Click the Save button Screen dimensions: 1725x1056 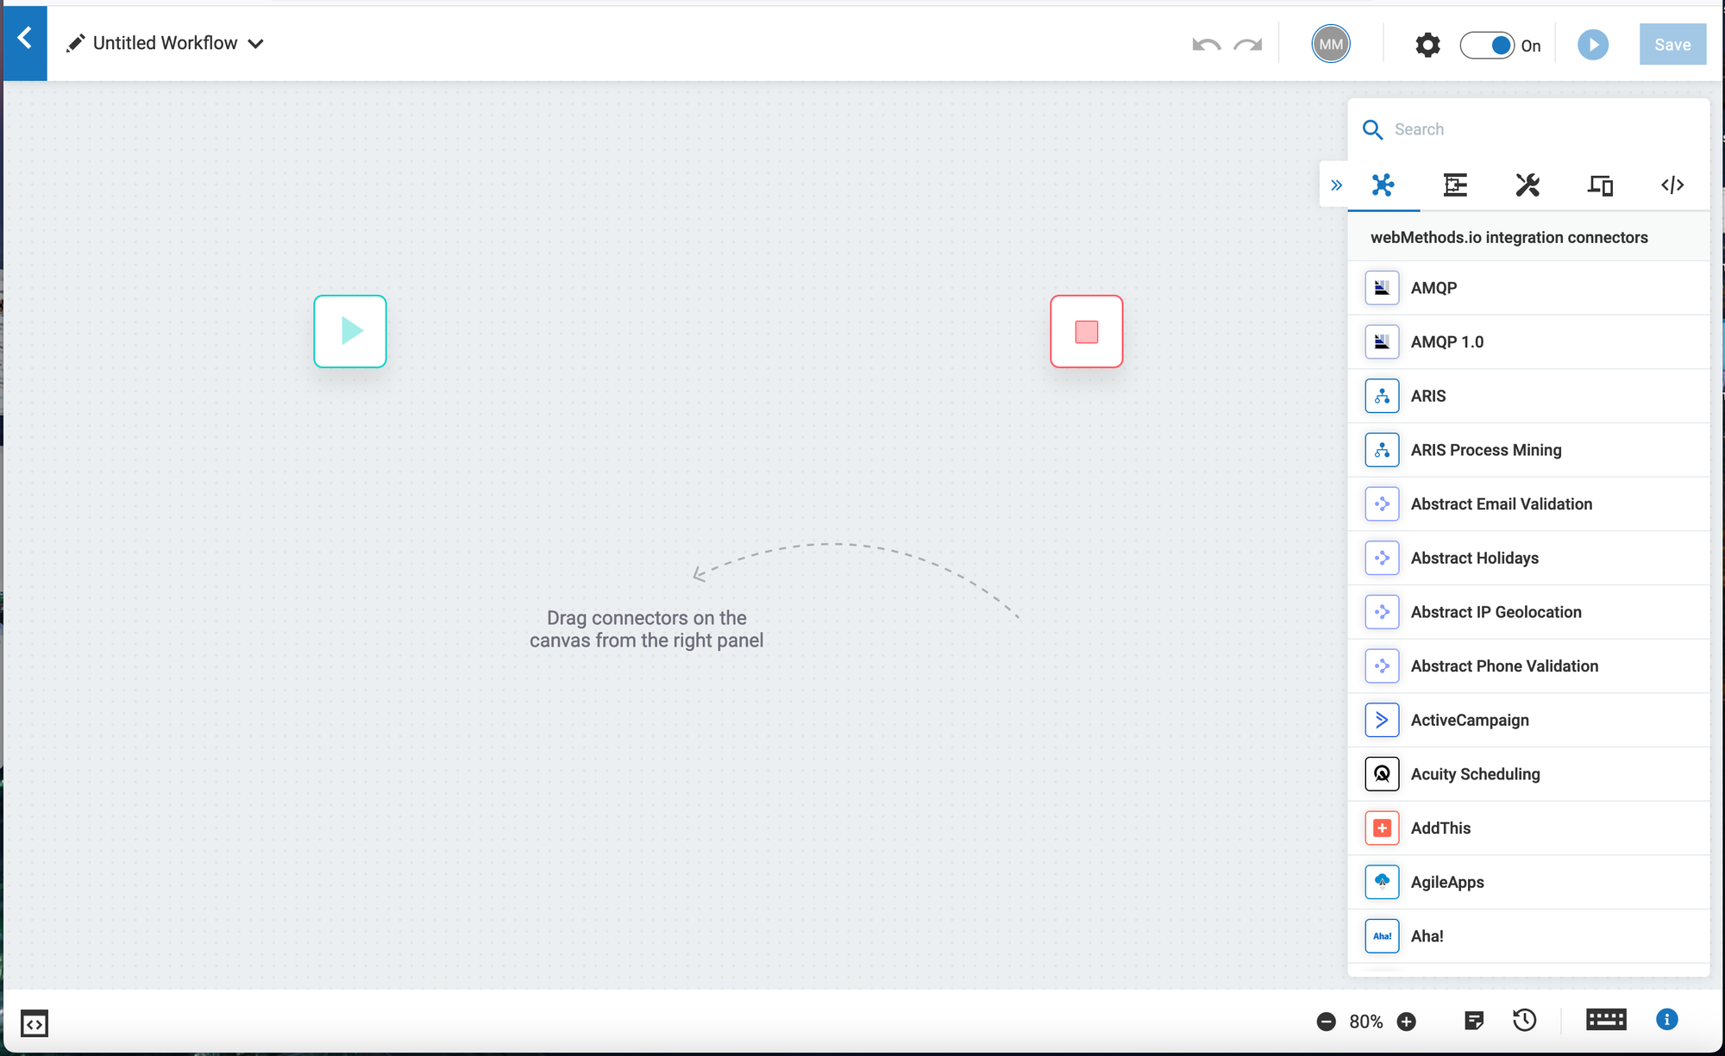tap(1672, 45)
